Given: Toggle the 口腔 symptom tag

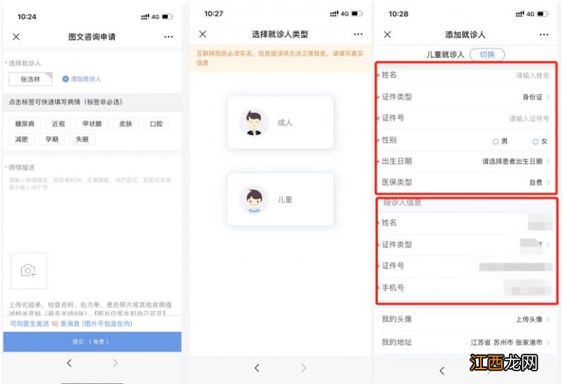Looking at the screenshot, I should [156, 124].
